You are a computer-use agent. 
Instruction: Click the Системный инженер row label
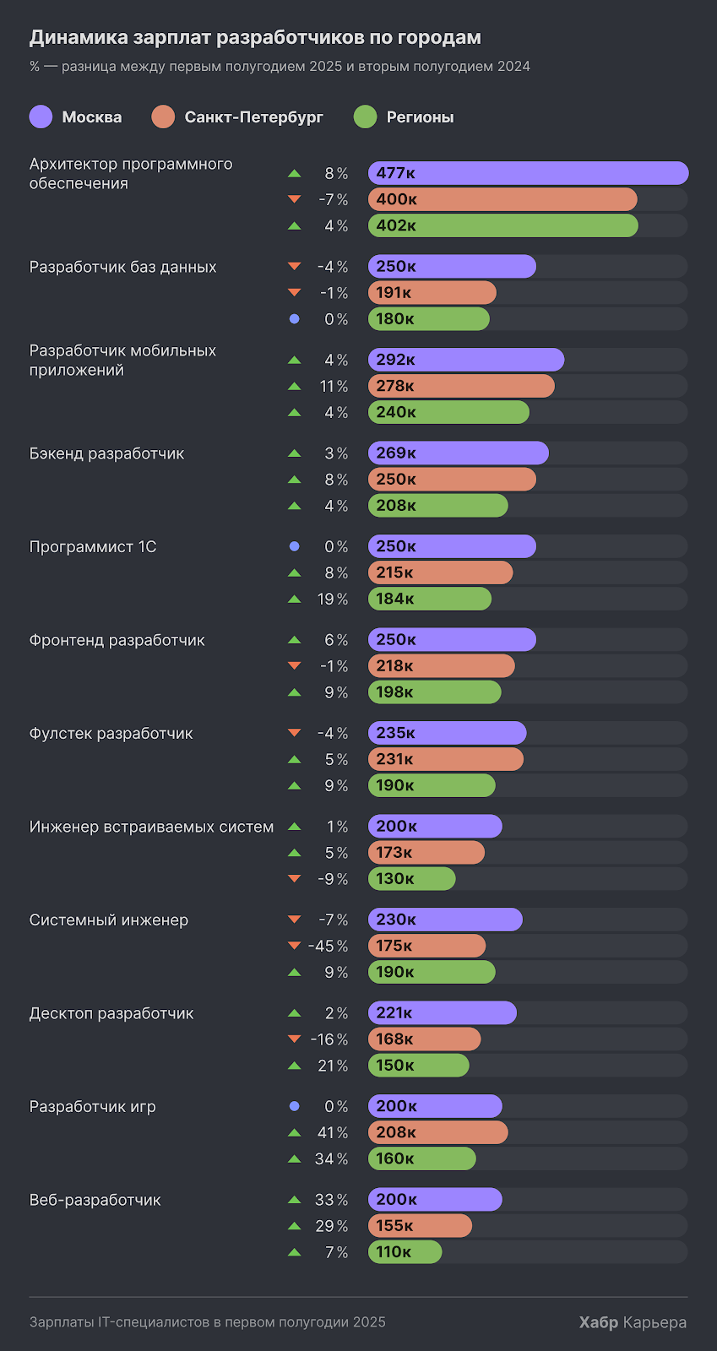109,920
